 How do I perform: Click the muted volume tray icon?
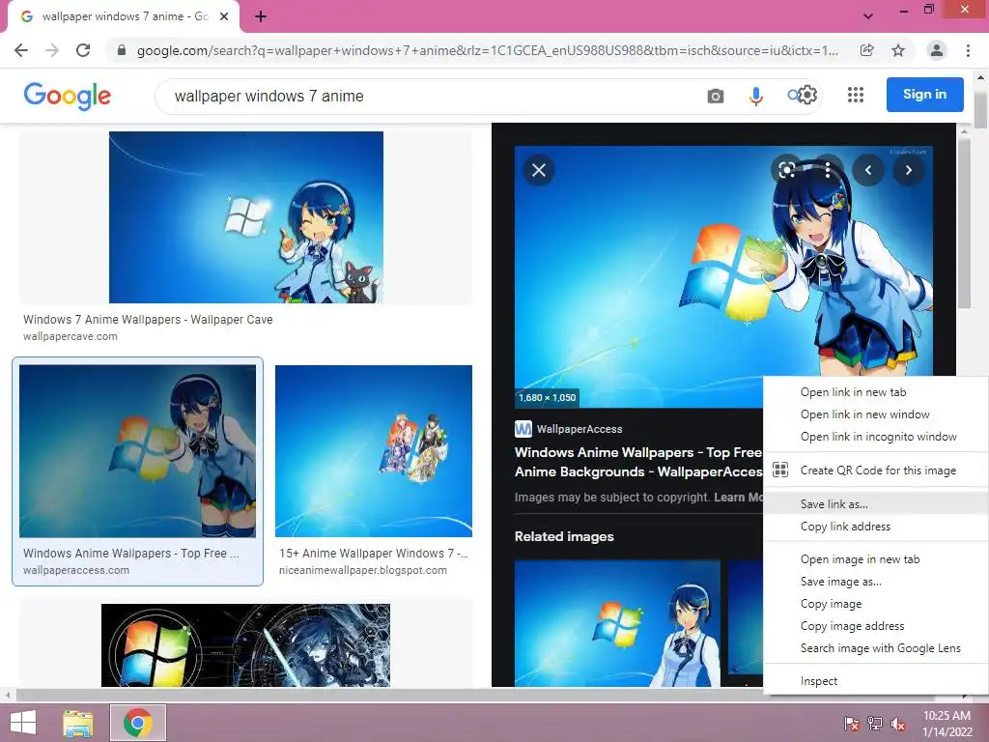tap(898, 723)
